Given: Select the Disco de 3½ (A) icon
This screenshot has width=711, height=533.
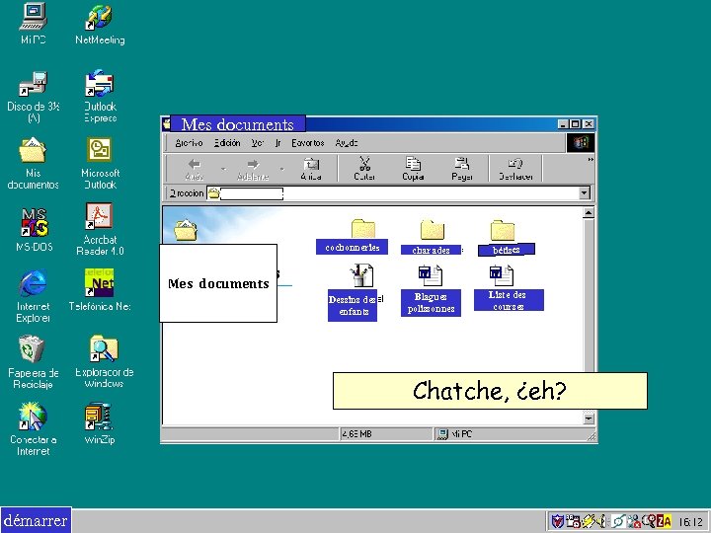Looking at the screenshot, I should coord(34,97).
